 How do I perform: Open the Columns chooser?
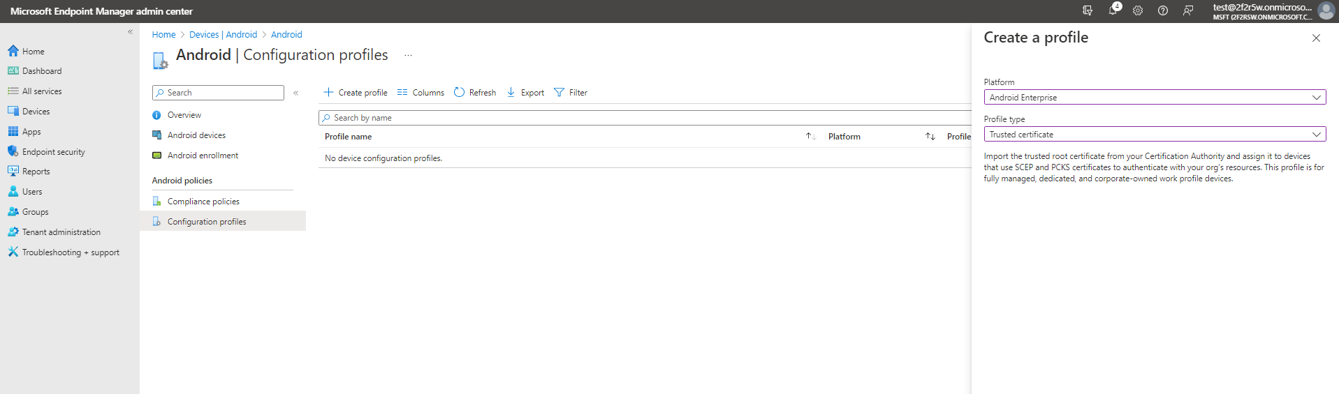click(420, 93)
